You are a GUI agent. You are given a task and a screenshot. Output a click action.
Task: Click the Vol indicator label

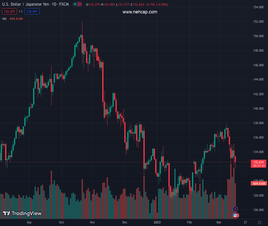click(x=5, y=19)
